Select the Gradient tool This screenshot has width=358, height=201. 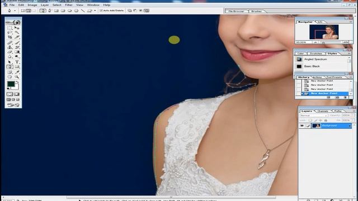[17, 52]
